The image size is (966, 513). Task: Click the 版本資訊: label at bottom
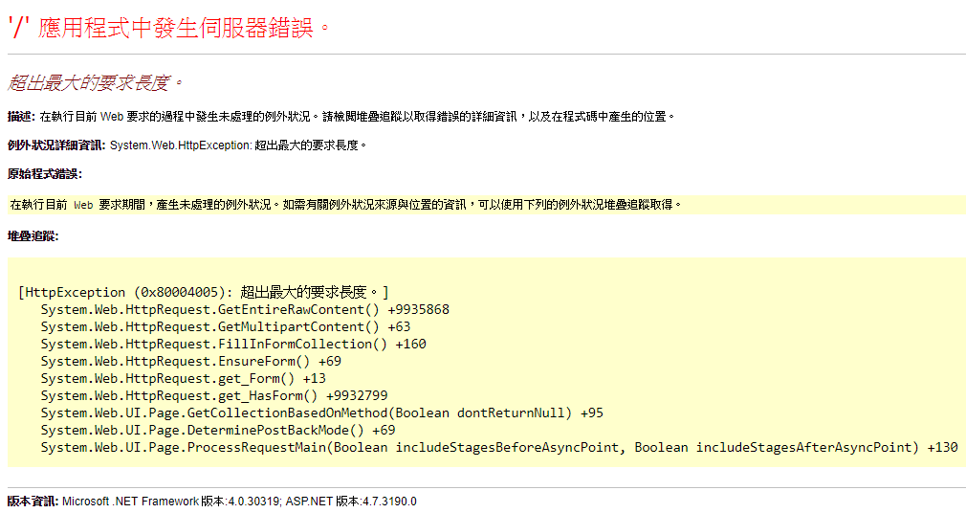click(x=33, y=502)
